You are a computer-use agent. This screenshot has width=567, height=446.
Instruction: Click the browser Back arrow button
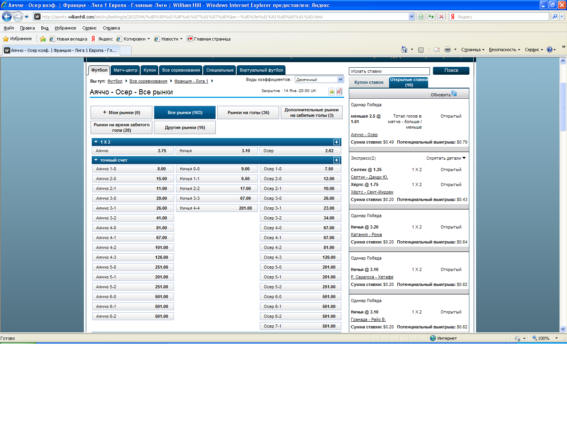7,17
